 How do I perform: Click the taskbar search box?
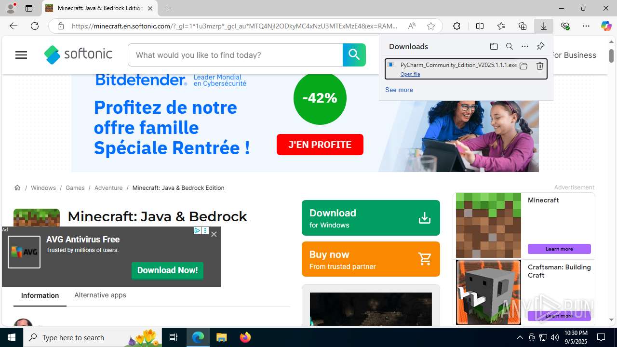coord(93,337)
